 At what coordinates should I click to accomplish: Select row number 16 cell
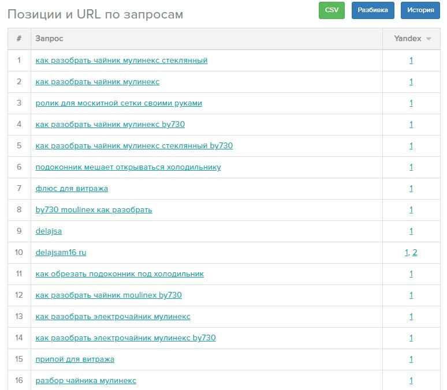pos(19,381)
